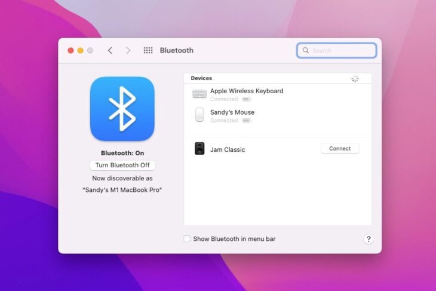Click the large blue Bluetooth logo

(122, 109)
